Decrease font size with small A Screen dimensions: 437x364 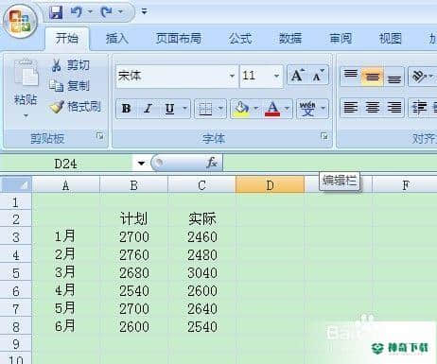pos(318,75)
